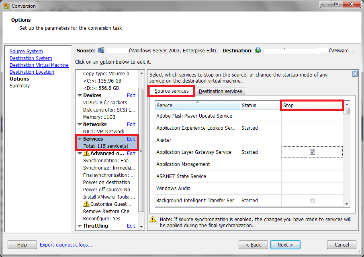Screen dimensions: 364x257
Task: Click the warning icon beside Advanced options
Action: (86, 153)
